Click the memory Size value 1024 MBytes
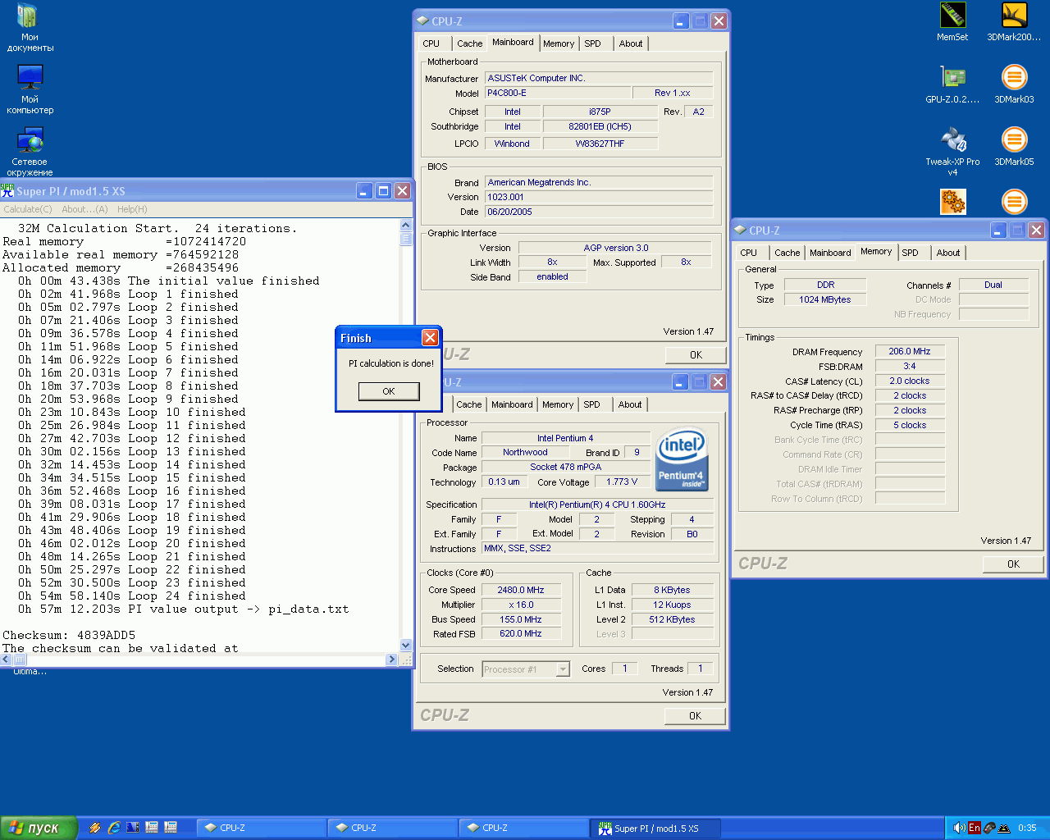 coord(825,299)
